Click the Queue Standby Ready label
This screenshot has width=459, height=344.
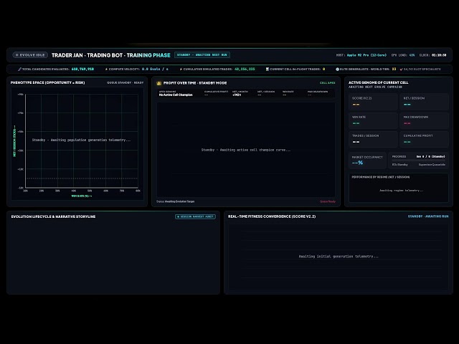[x=125, y=83]
